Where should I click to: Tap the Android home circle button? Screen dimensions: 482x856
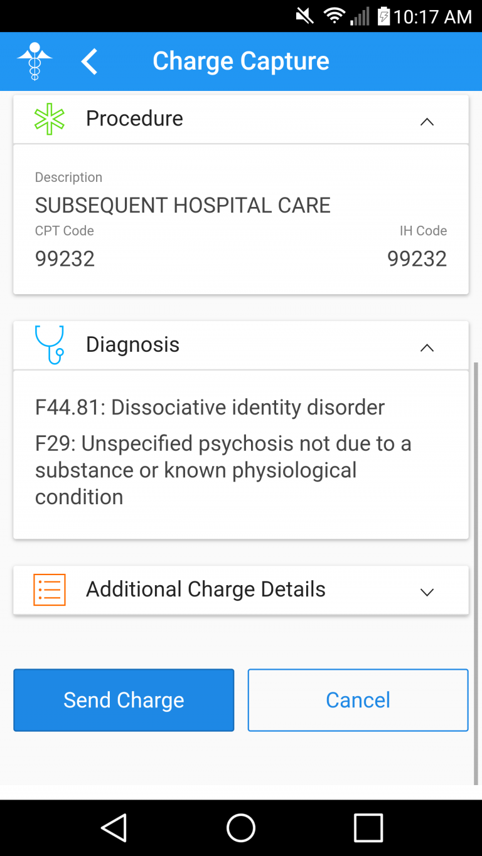(241, 827)
